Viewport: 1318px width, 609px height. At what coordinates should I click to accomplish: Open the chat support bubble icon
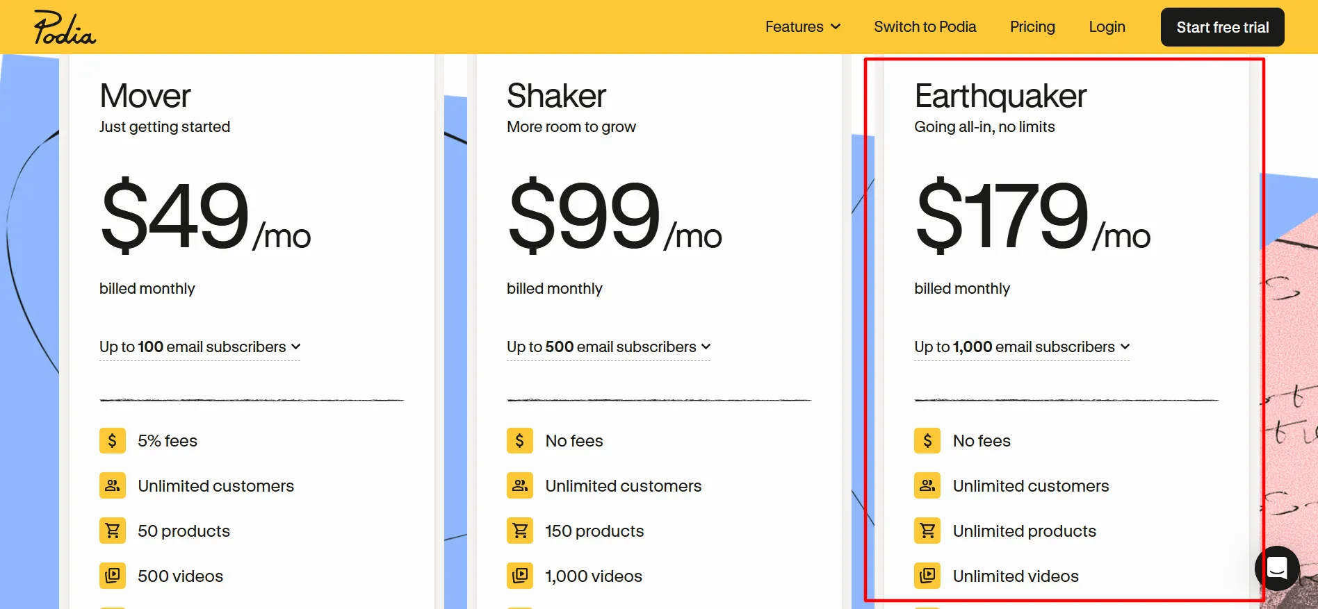1277,568
